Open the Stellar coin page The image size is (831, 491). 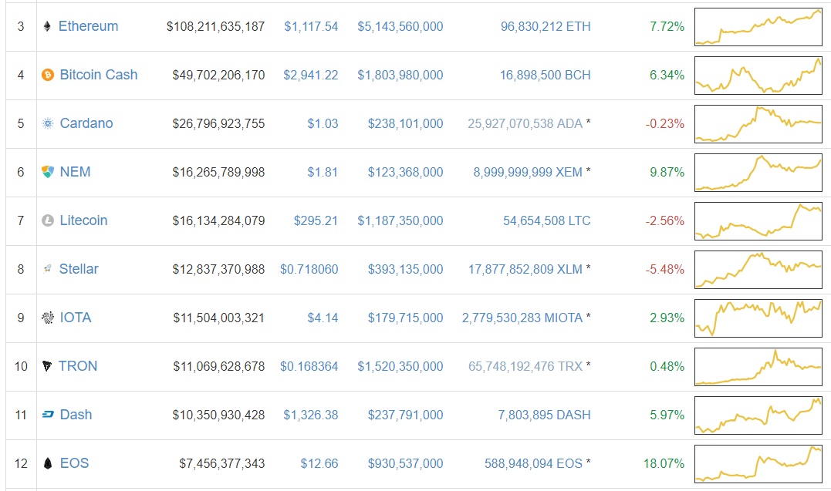click(x=79, y=268)
